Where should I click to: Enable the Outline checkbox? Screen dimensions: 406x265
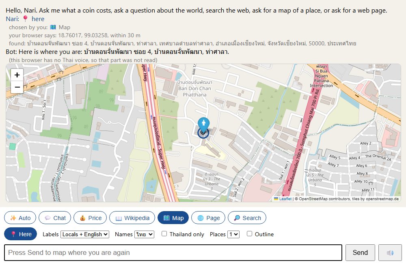point(249,234)
